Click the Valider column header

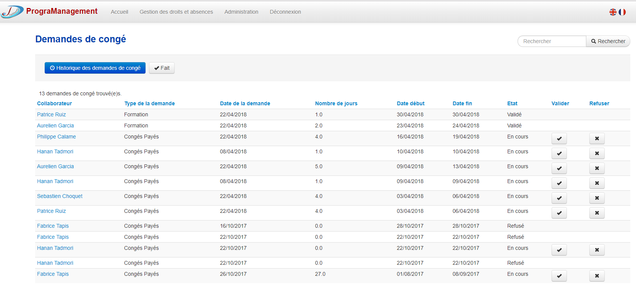[x=560, y=103]
